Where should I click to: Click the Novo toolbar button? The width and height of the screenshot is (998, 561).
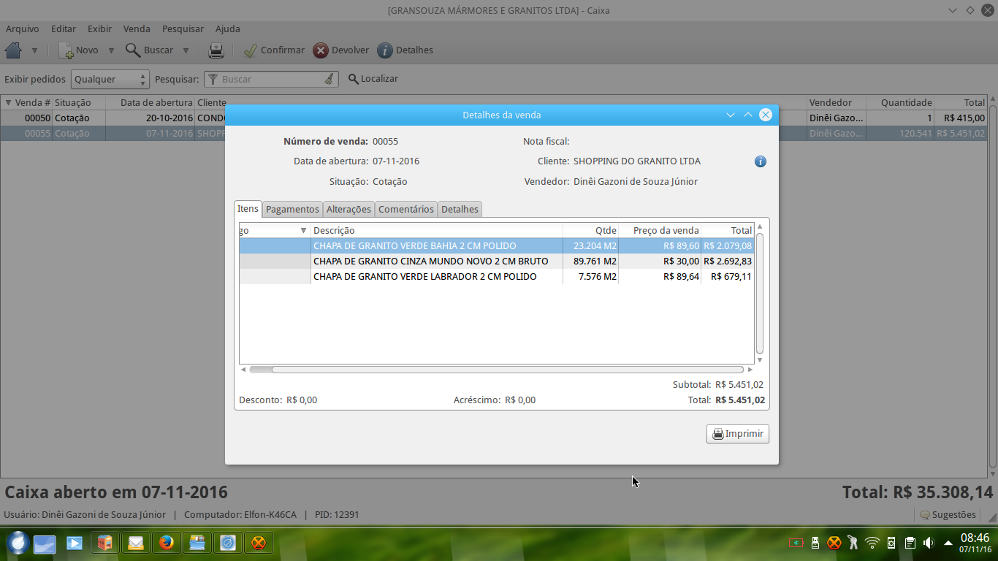point(78,50)
